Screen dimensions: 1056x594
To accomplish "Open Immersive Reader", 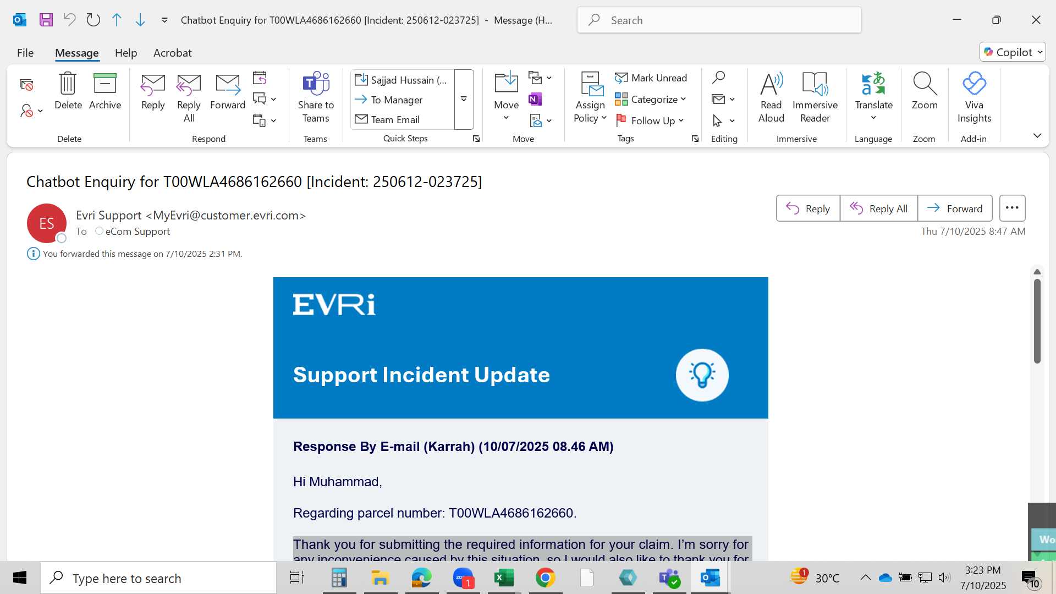I will [x=815, y=98].
